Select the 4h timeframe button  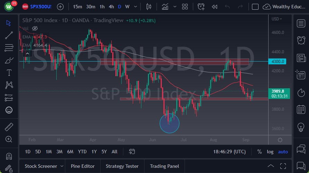(x=111, y=7)
